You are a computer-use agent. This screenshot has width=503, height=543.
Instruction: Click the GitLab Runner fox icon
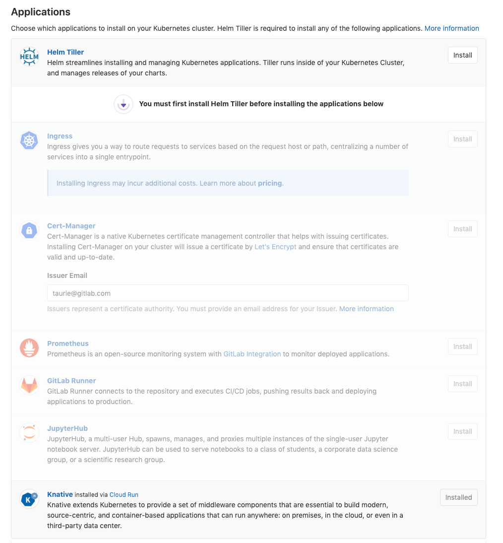pyautogui.click(x=29, y=386)
